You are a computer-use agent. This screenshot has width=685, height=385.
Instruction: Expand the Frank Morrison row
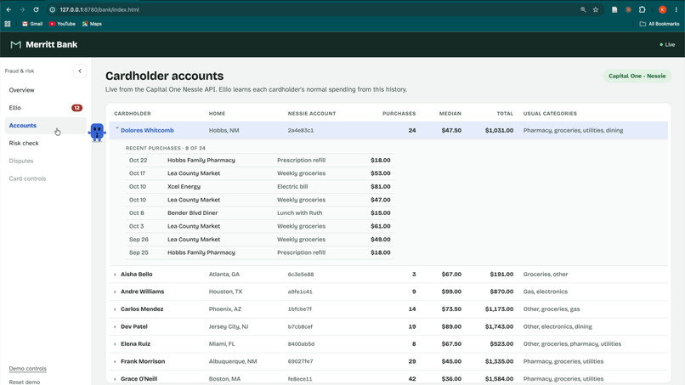tap(388, 361)
